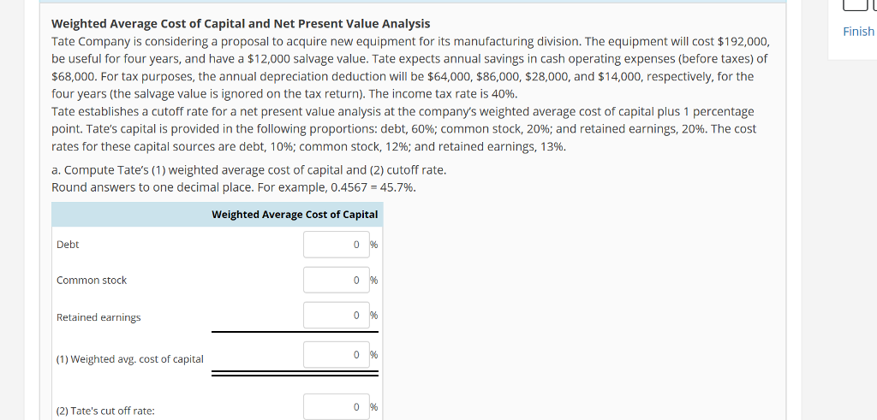Select the Debt percentage input field

pyautogui.click(x=336, y=245)
